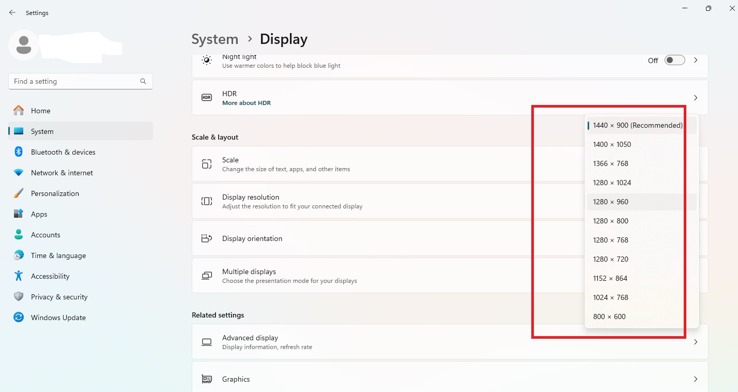Image resolution: width=738 pixels, height=392 pixels.
Task: Open Graphics settings chevron arrow
Action: pyautogui.click(x=696, y=379)
